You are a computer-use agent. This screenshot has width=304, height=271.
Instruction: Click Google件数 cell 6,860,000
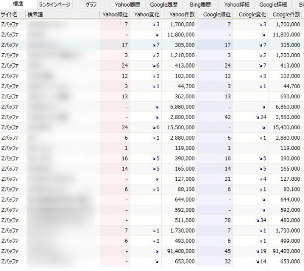(285, 107)
